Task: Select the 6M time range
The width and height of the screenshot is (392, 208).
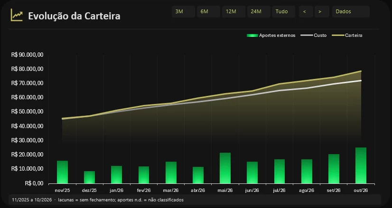Action: click(208, 11)
